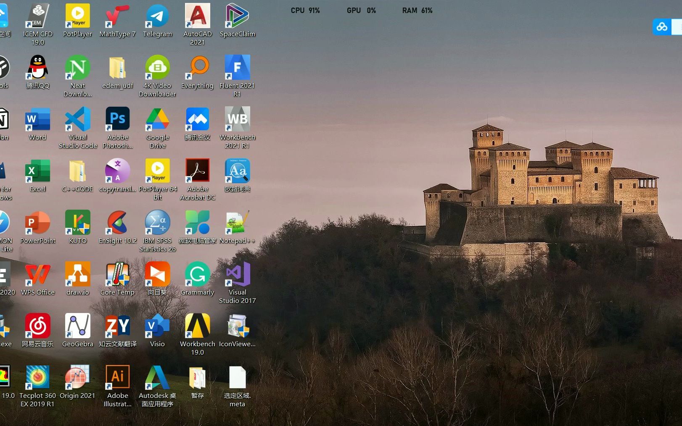Image resolution: width=682 pixels, height=426 pixels.
Task: Open the KUTO shortcut
Action: pos(78,227)
